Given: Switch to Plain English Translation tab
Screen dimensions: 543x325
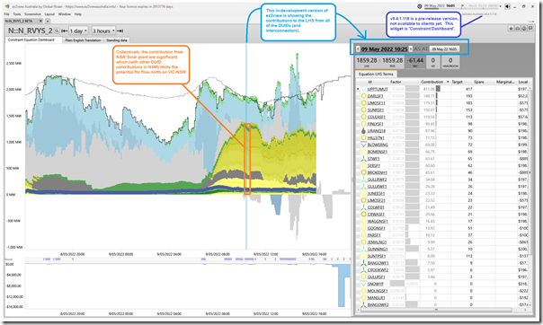Looking at the screenshot, I should click(x=83, y=40).
